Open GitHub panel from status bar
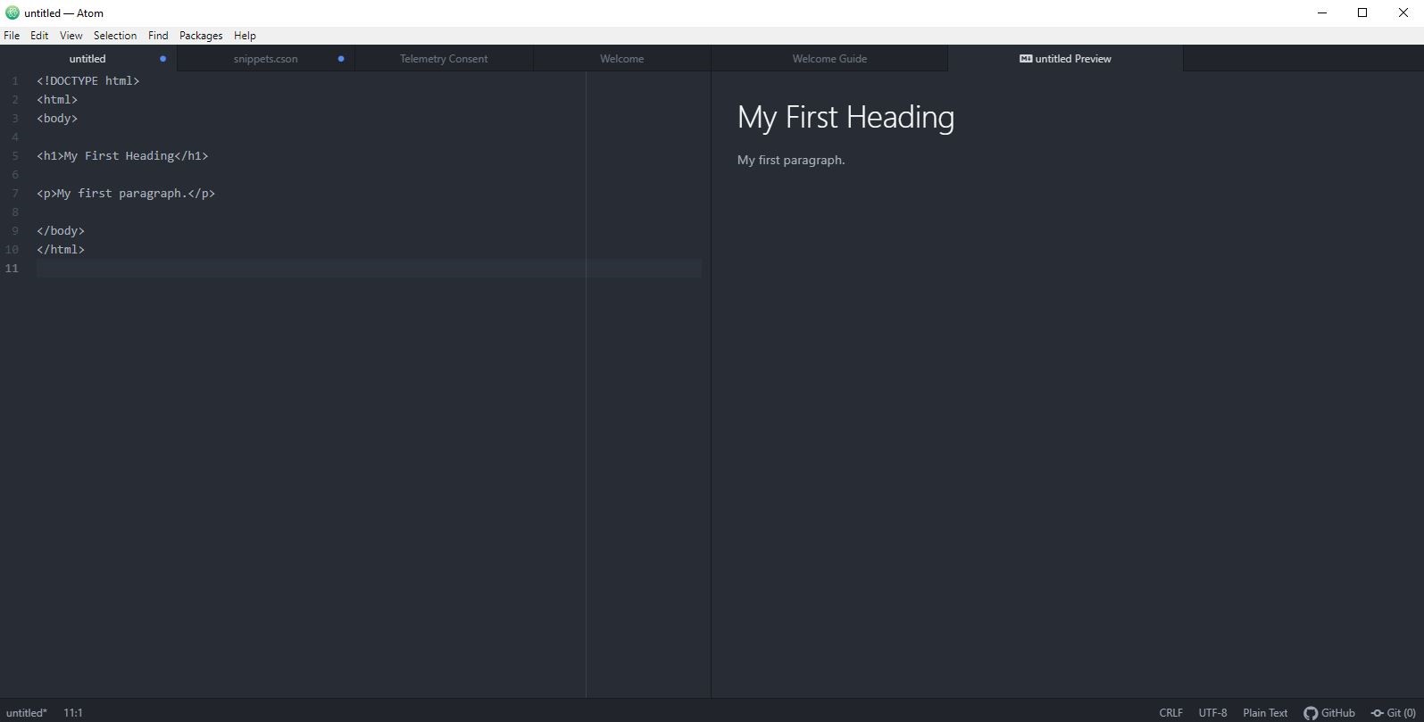The width and height of the screenshot is (1424, 722). tap(1329, 712)
